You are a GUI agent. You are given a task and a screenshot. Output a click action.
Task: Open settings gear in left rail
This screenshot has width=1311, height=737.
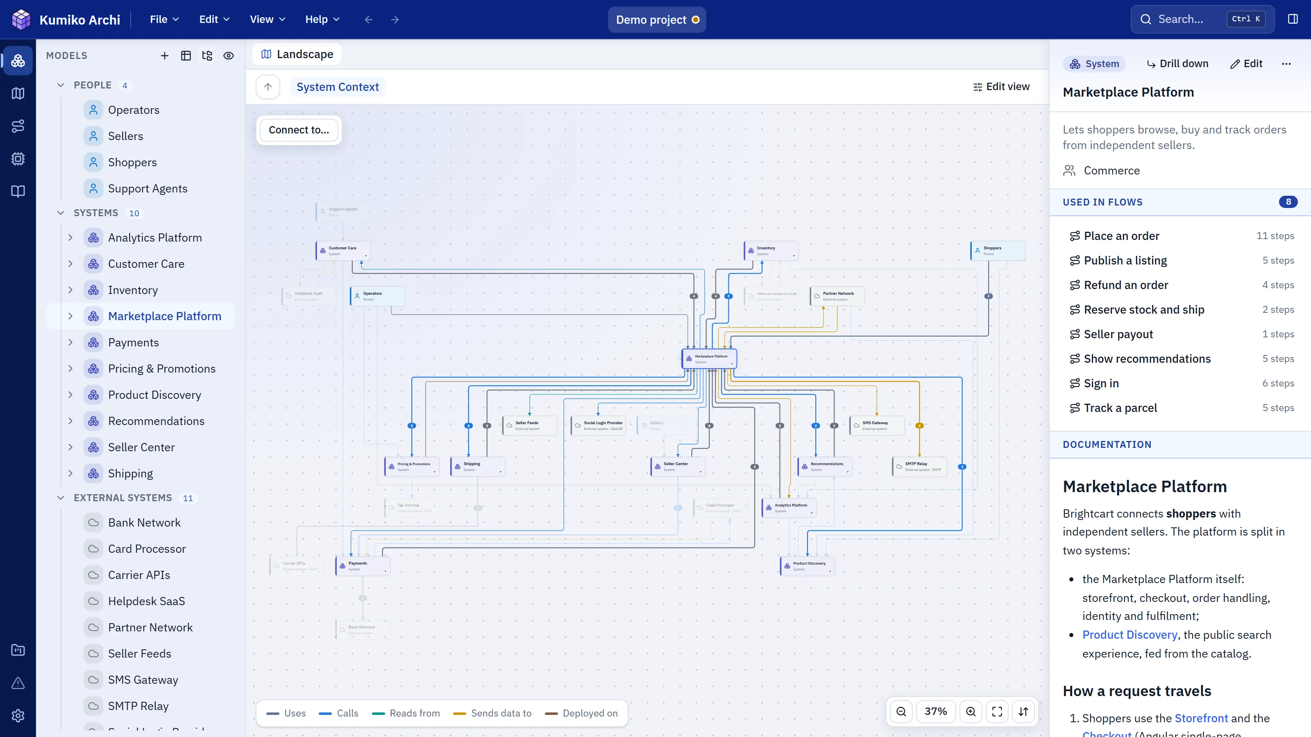click(18, 716)
